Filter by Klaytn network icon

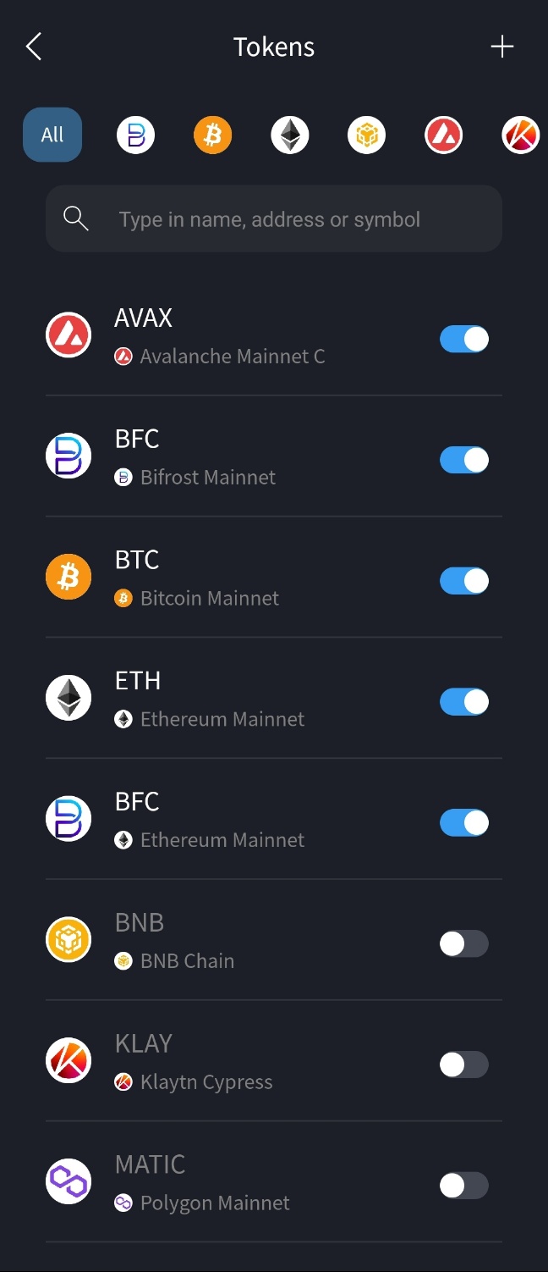(521, 135)
